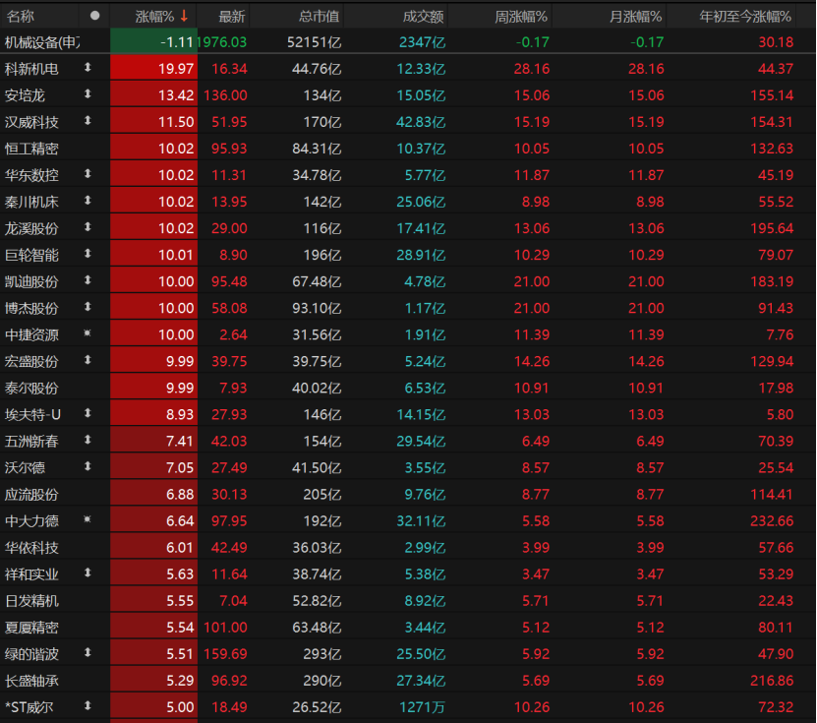This screenshot has height=723, width=817.
Task: Click the marker icon beside 巨轮智能
Action: [x=88, y=254]
